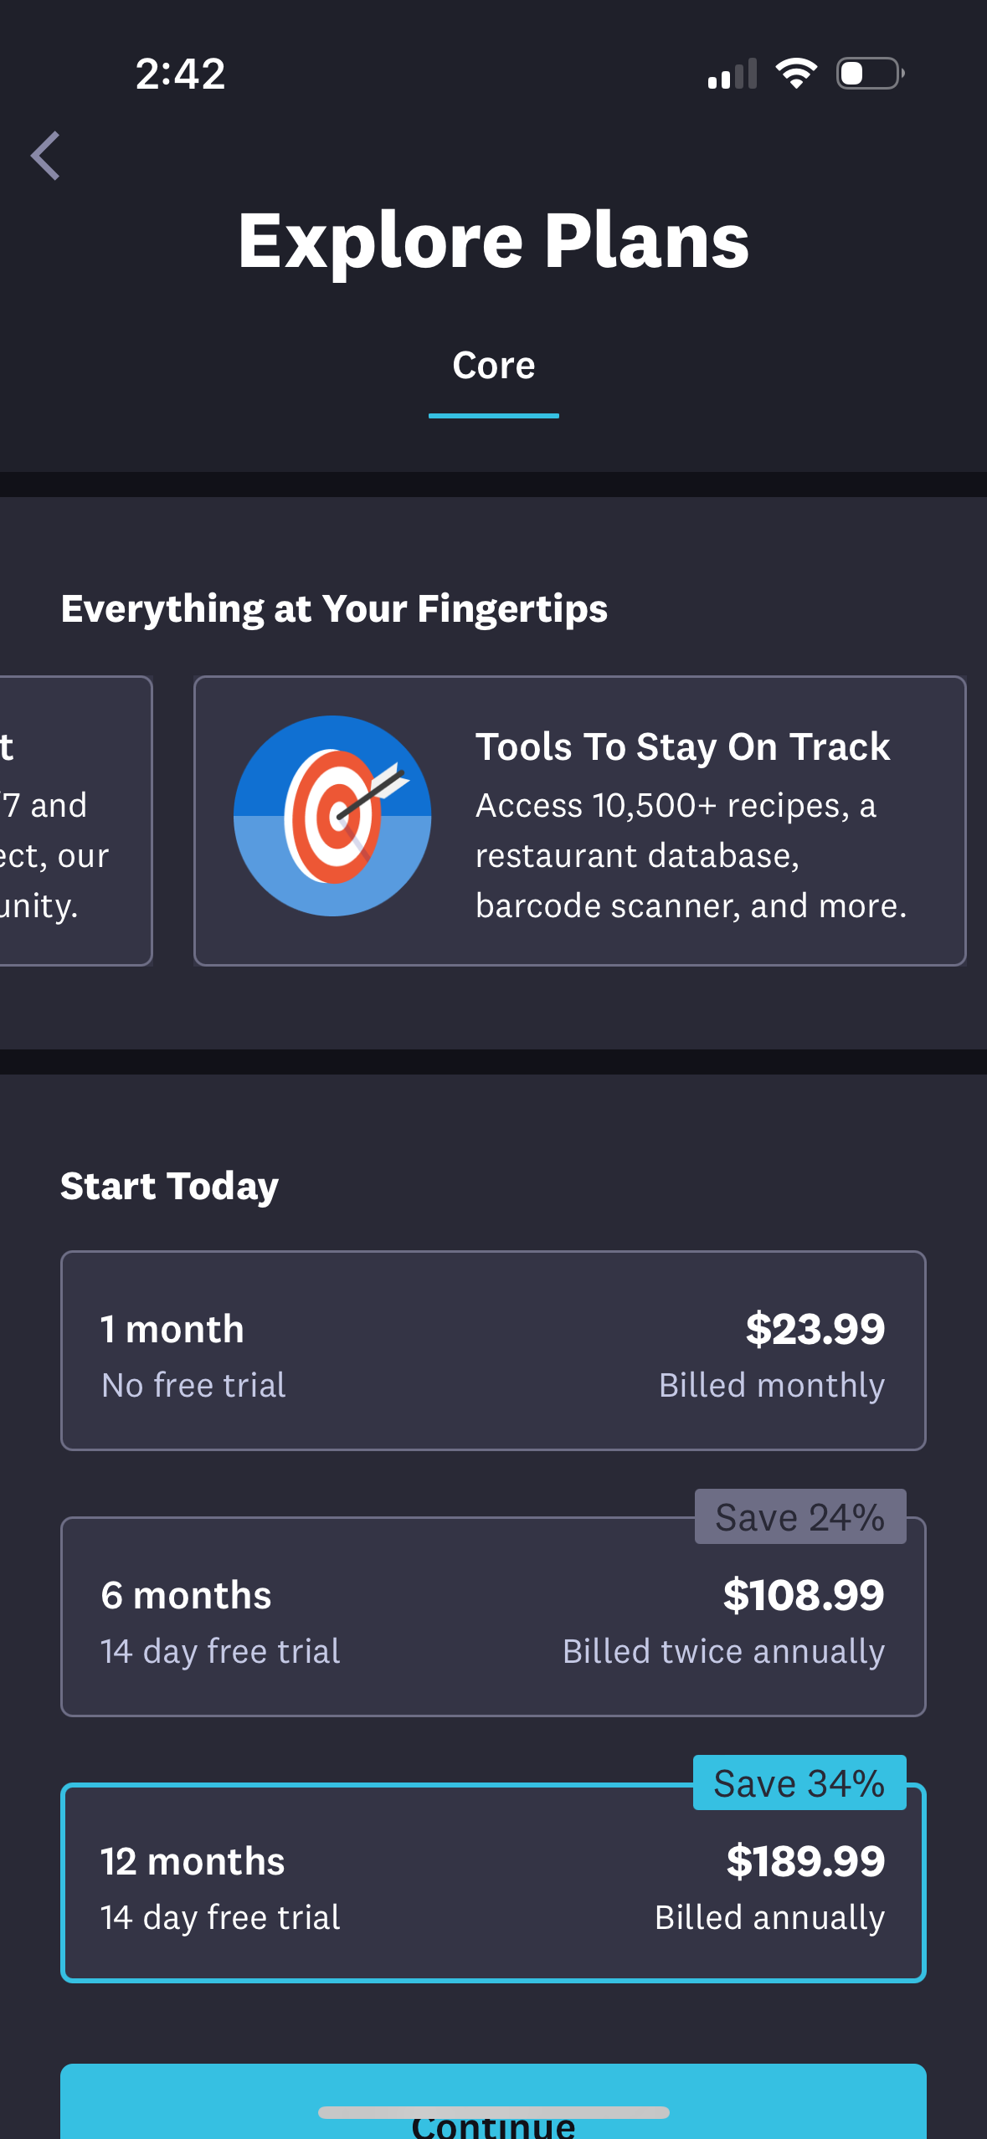Tap the Save 34% badge
Viewport: 987px width, 2139px height.
(799, 1782)
